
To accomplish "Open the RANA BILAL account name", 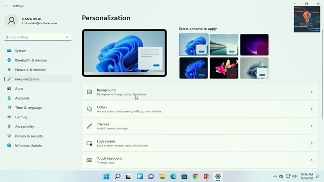I will click(32, 19).
